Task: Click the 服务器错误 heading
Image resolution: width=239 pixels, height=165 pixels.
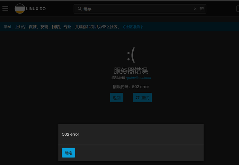Action: click(x=131, y=71)
